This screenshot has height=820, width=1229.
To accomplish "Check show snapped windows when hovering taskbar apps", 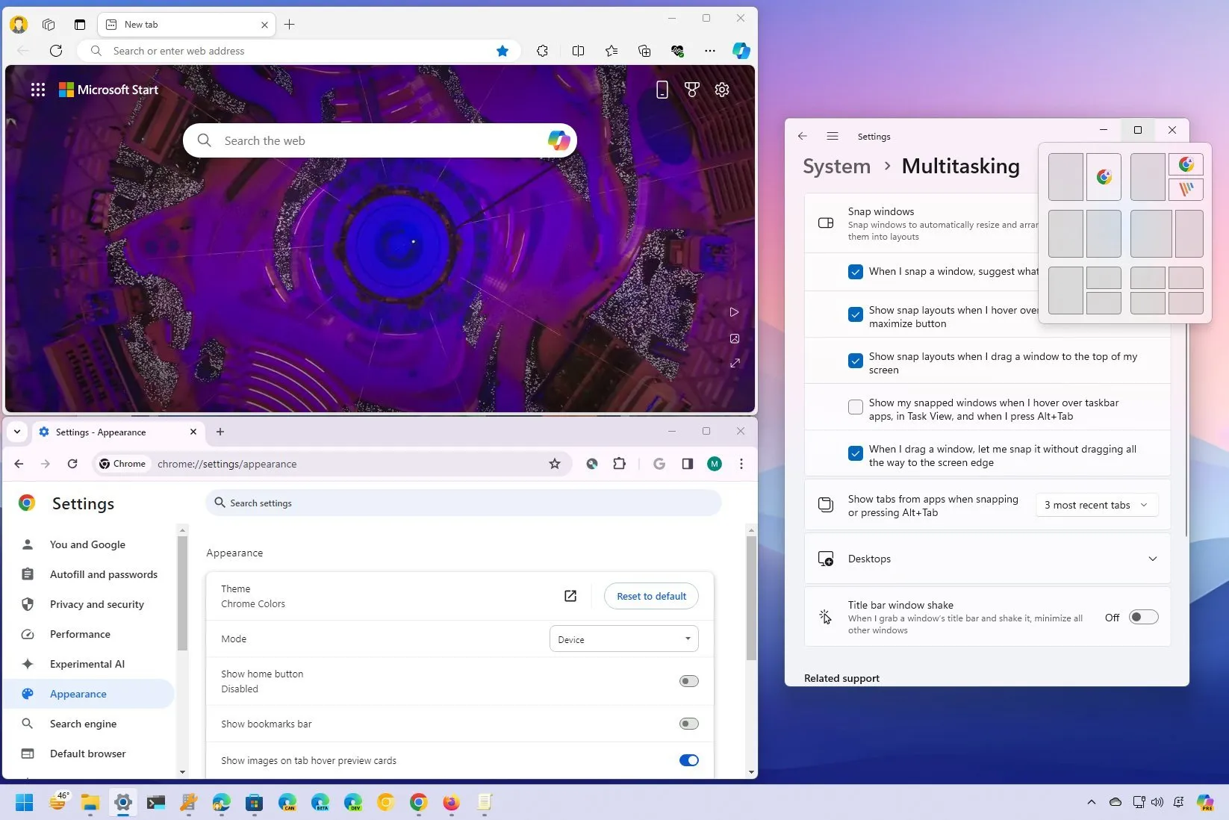I will tap(854, 407).
